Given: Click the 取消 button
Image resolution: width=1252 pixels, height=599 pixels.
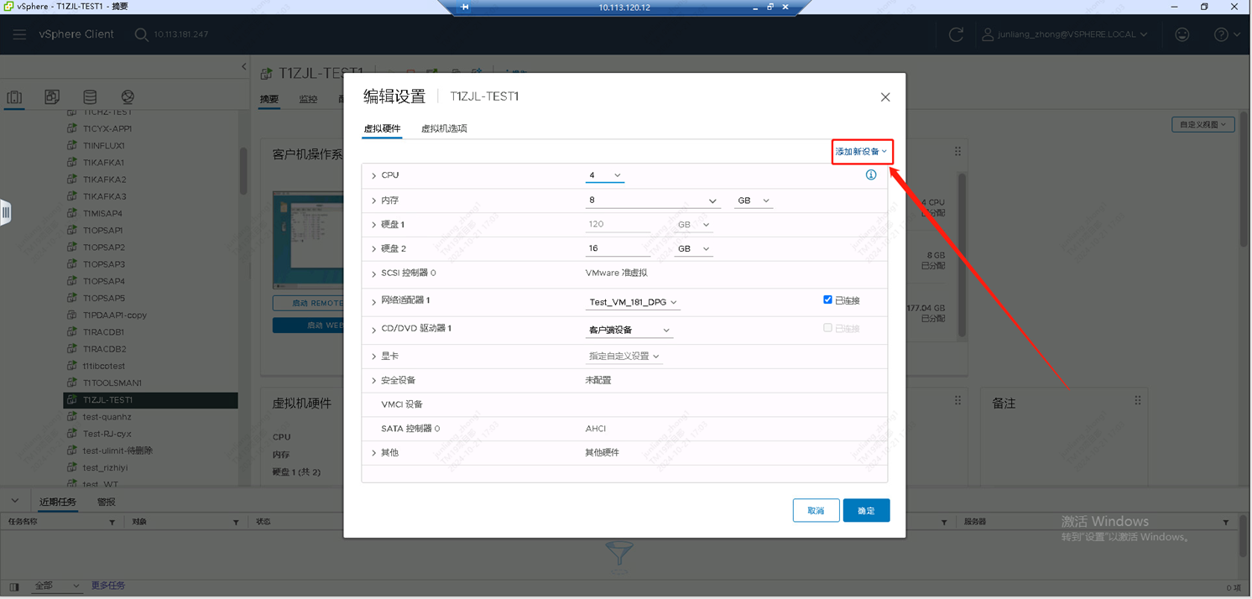Looking at the screenshot, I should (x=816, y=510).
